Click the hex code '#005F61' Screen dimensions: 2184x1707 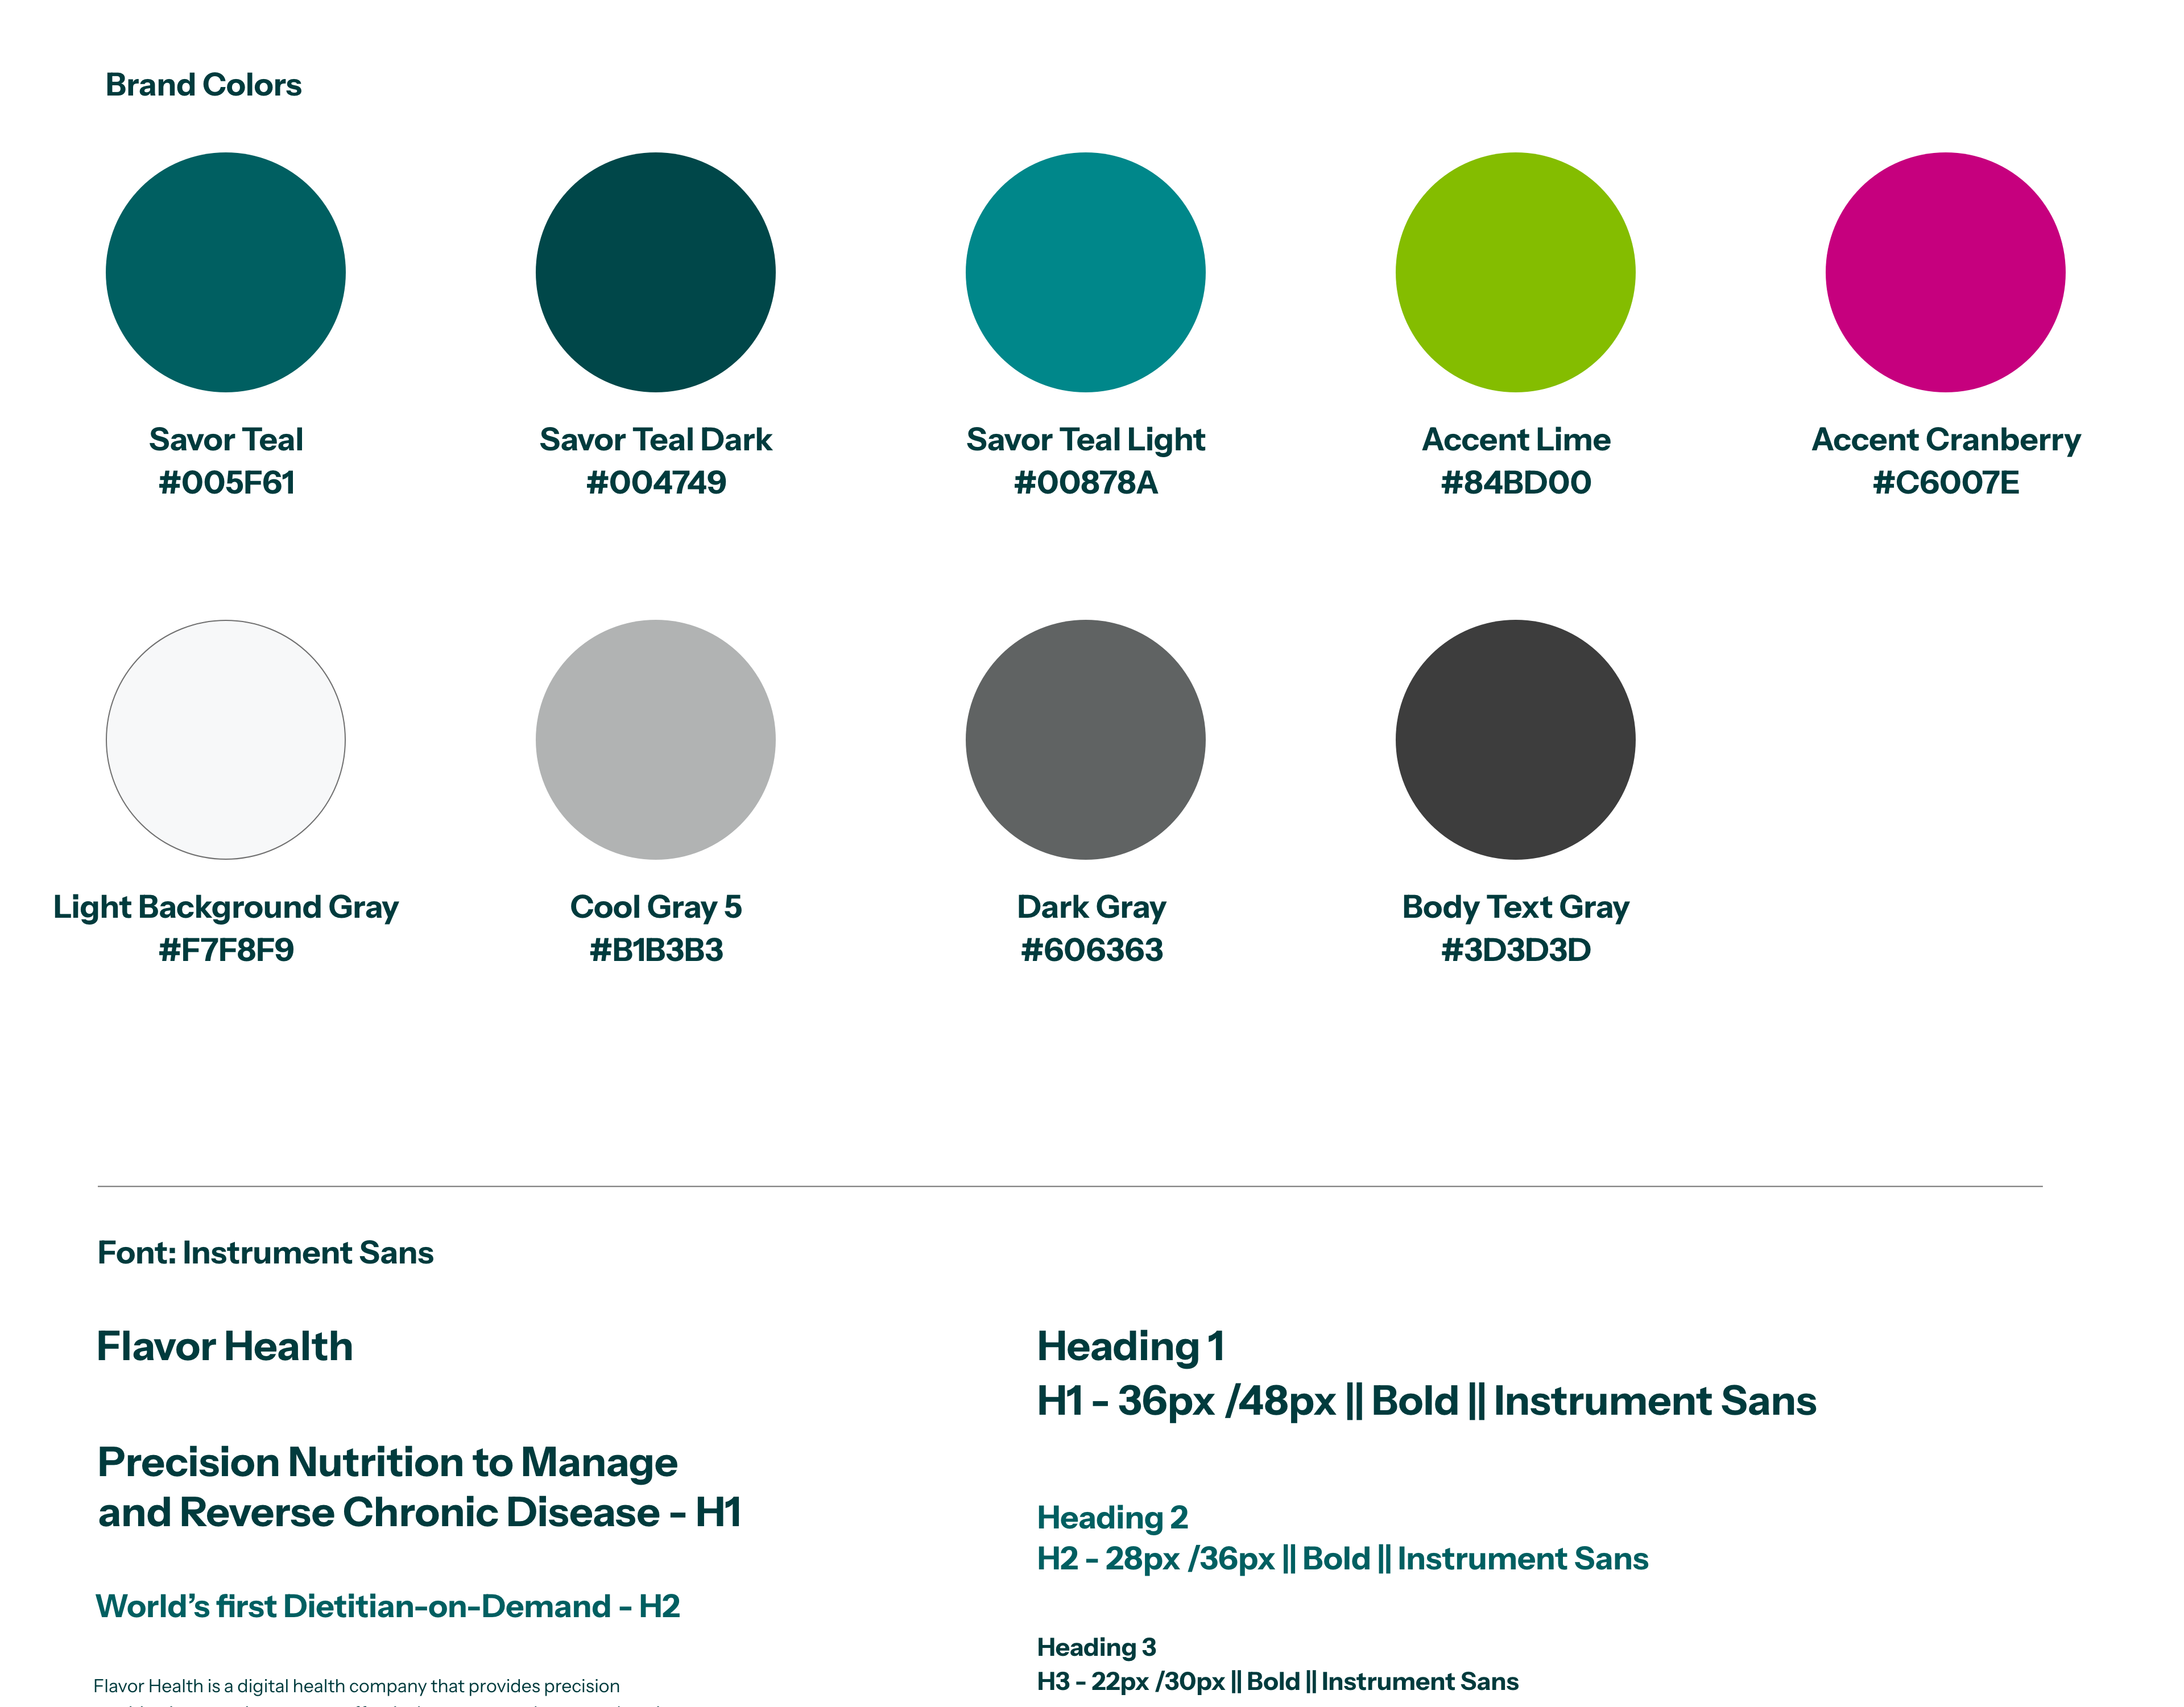[227, 483]
